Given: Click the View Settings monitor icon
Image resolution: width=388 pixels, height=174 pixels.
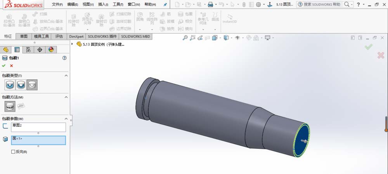Looking at the screenshot, I should coord(267,38).
